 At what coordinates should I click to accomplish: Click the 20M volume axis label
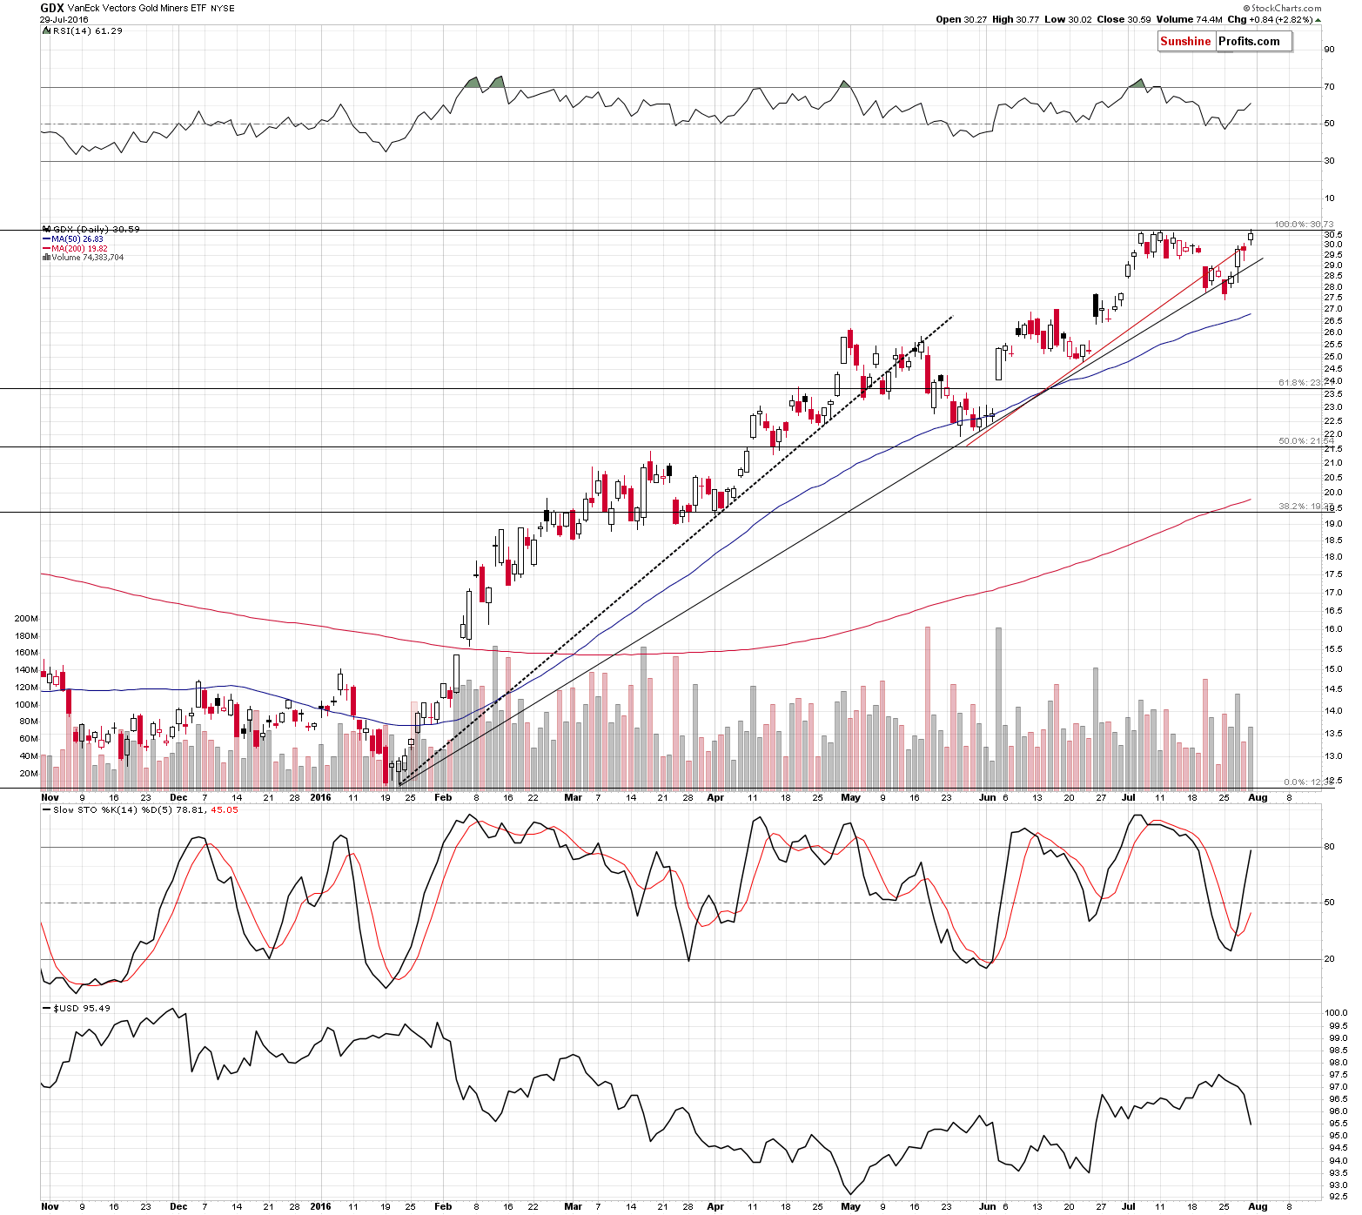29,773
